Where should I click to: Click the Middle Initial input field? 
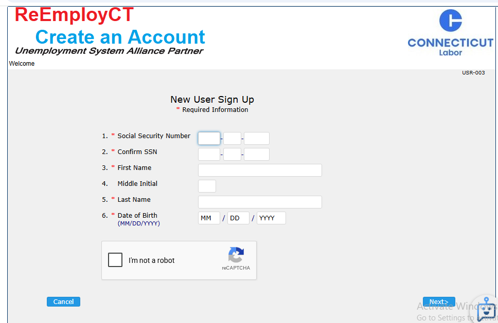point(207,186)
